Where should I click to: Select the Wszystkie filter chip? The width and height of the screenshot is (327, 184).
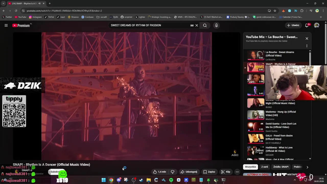(250, 167)
